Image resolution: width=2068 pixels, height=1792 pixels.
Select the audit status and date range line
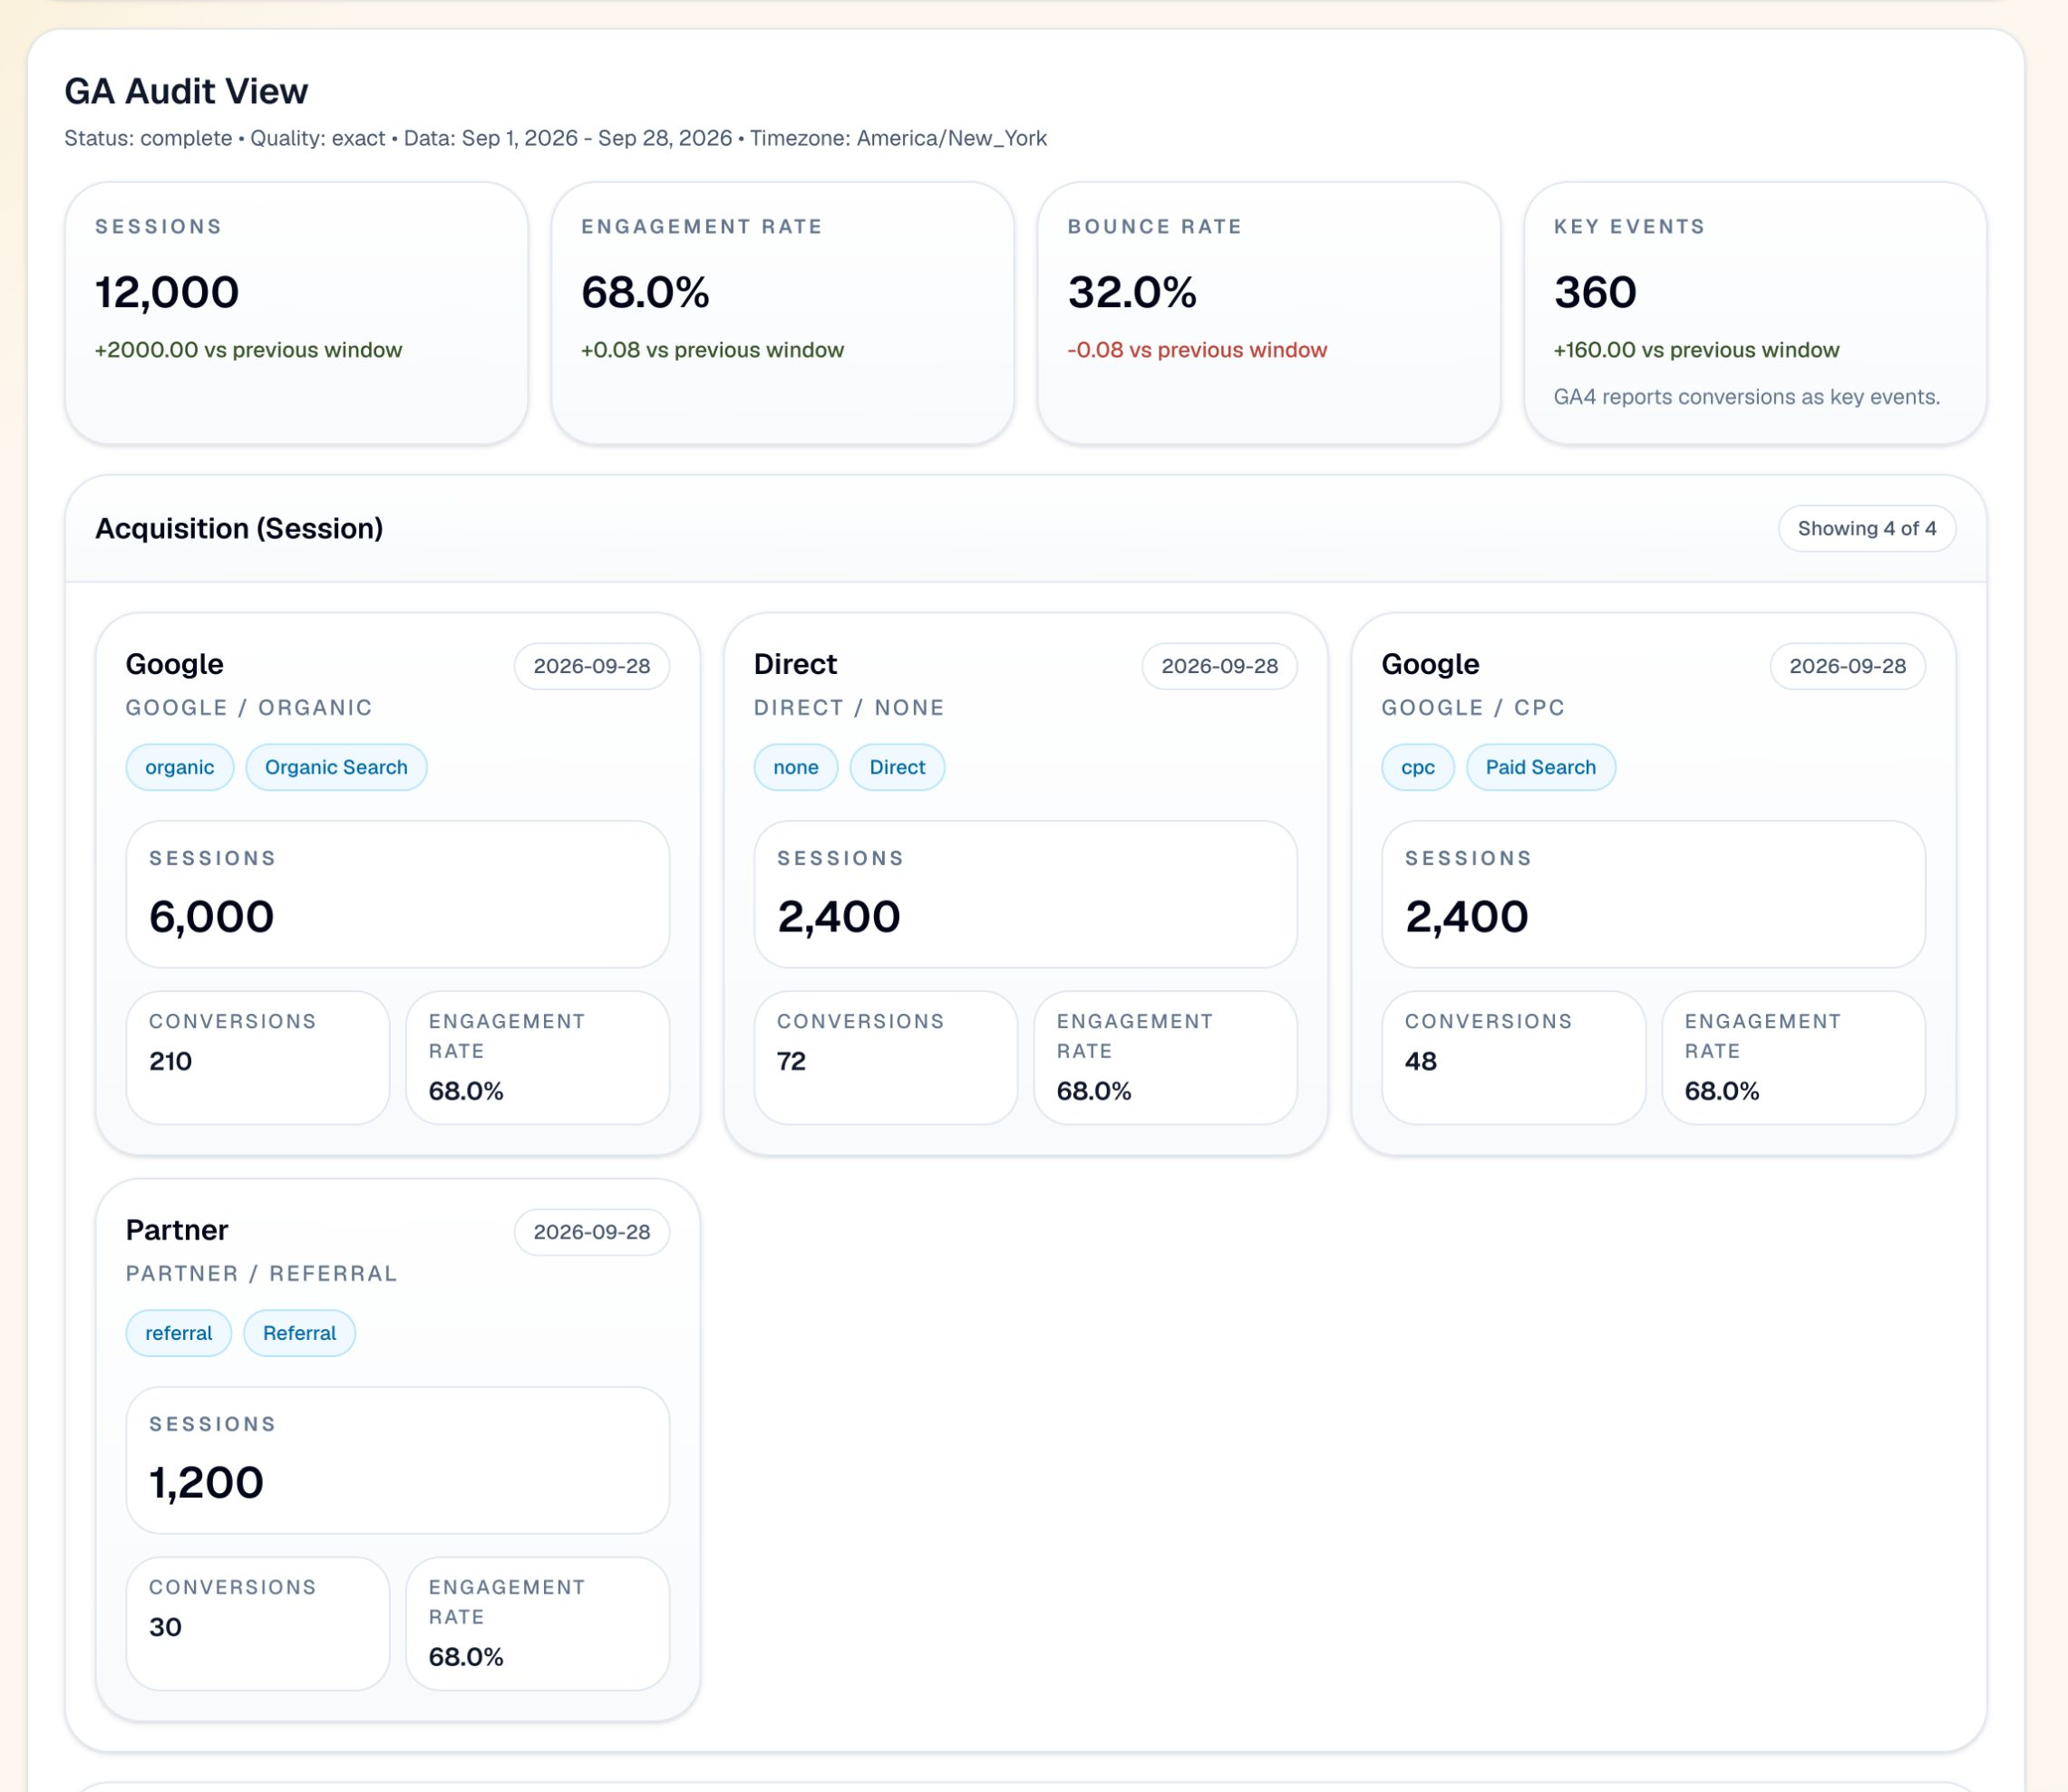click(x=555, y=138)
